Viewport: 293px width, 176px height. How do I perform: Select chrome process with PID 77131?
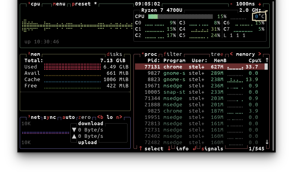[x=200, y=67]
